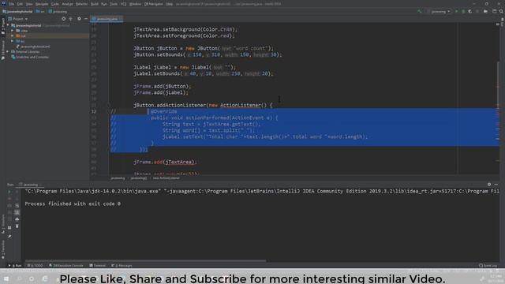Run with coverage icon in toolbar
This screenshot has height=284, width=505.
pos(470,11)
